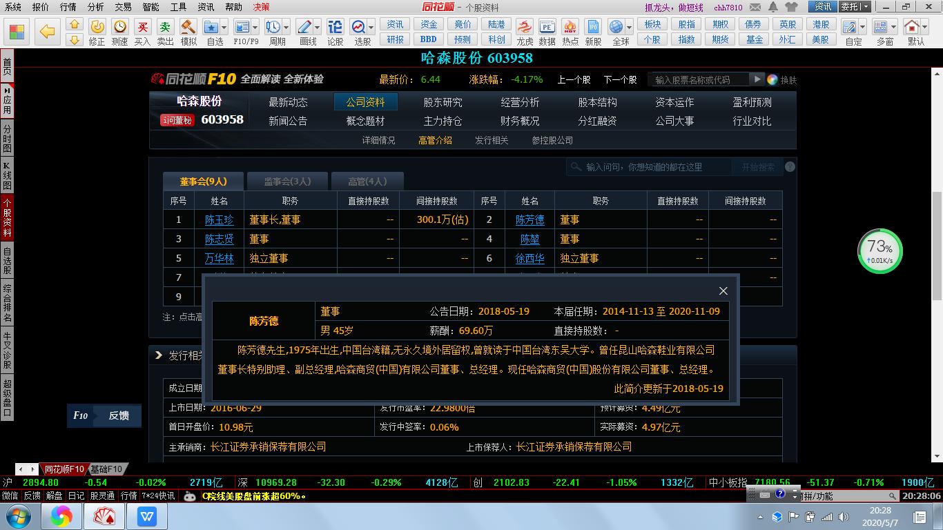This screenshot has height=530, width=943.
Task: Open the 徐西华 director link
Action: pyautogui.click(x=530, y=258)
